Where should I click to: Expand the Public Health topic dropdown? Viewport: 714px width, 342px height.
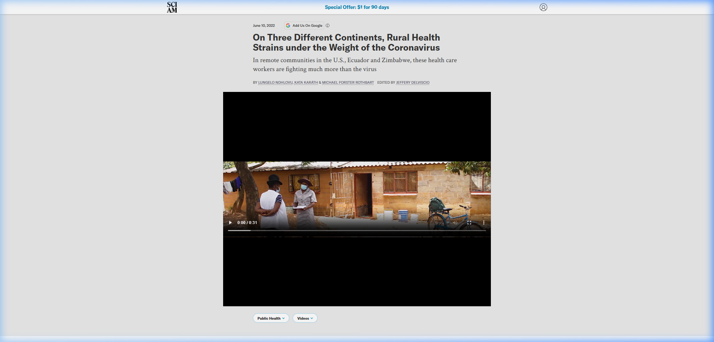point(271,318)
